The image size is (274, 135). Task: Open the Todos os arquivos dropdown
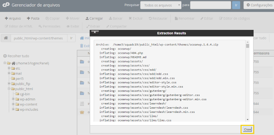[161, 5]
